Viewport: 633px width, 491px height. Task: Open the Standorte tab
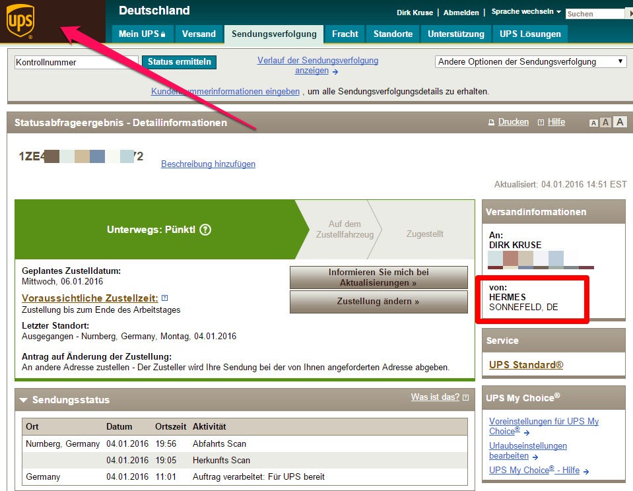pyautogui.click(x=393, y=34)
